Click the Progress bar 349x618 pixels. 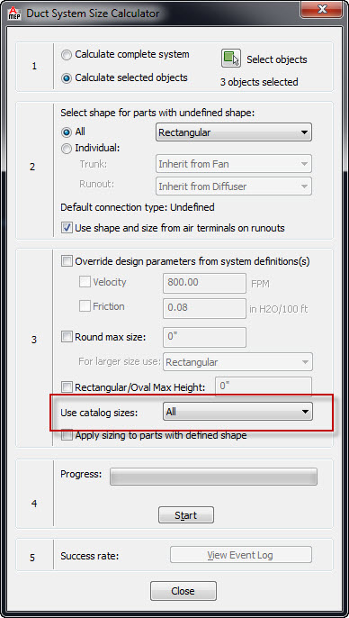point(214,477)
